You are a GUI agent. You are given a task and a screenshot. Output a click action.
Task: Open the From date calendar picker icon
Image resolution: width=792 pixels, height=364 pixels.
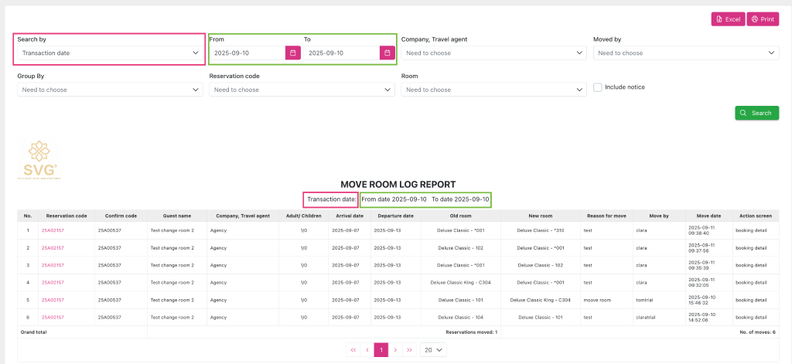[x=293, y=53]
